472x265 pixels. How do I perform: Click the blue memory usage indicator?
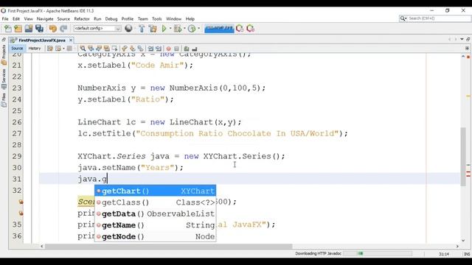(219, 29)
